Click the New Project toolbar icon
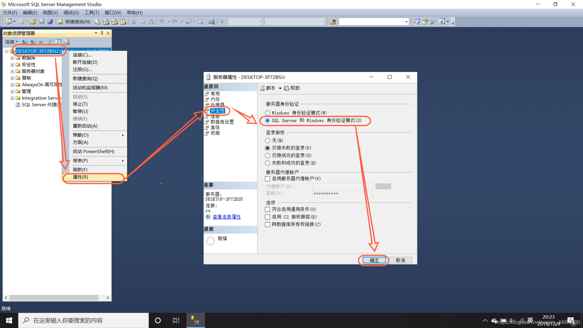 [8, 22]
